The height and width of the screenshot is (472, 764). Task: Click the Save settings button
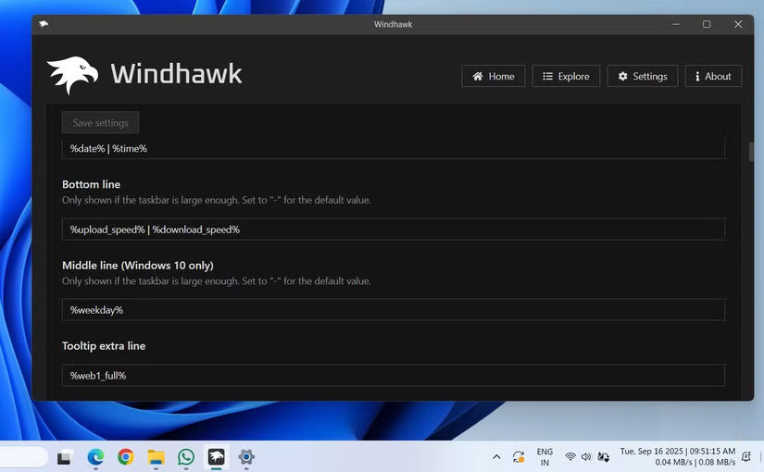[x=100, y=123]
